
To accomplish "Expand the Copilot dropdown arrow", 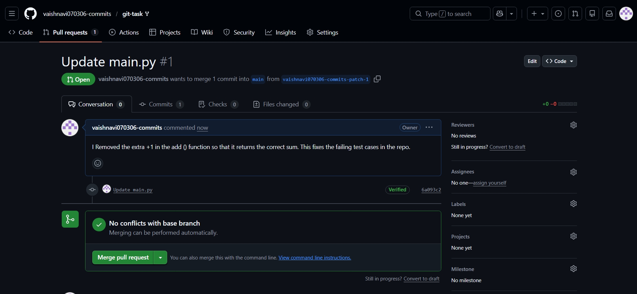I will 511,14.
